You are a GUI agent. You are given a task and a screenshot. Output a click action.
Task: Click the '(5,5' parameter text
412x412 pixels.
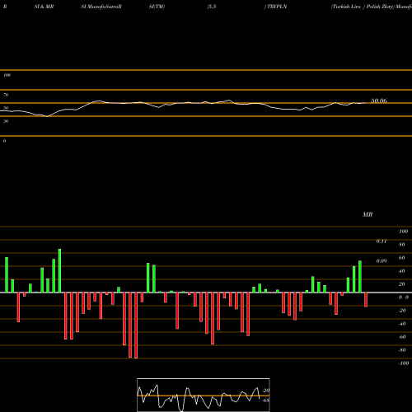[x=212, y=7]
